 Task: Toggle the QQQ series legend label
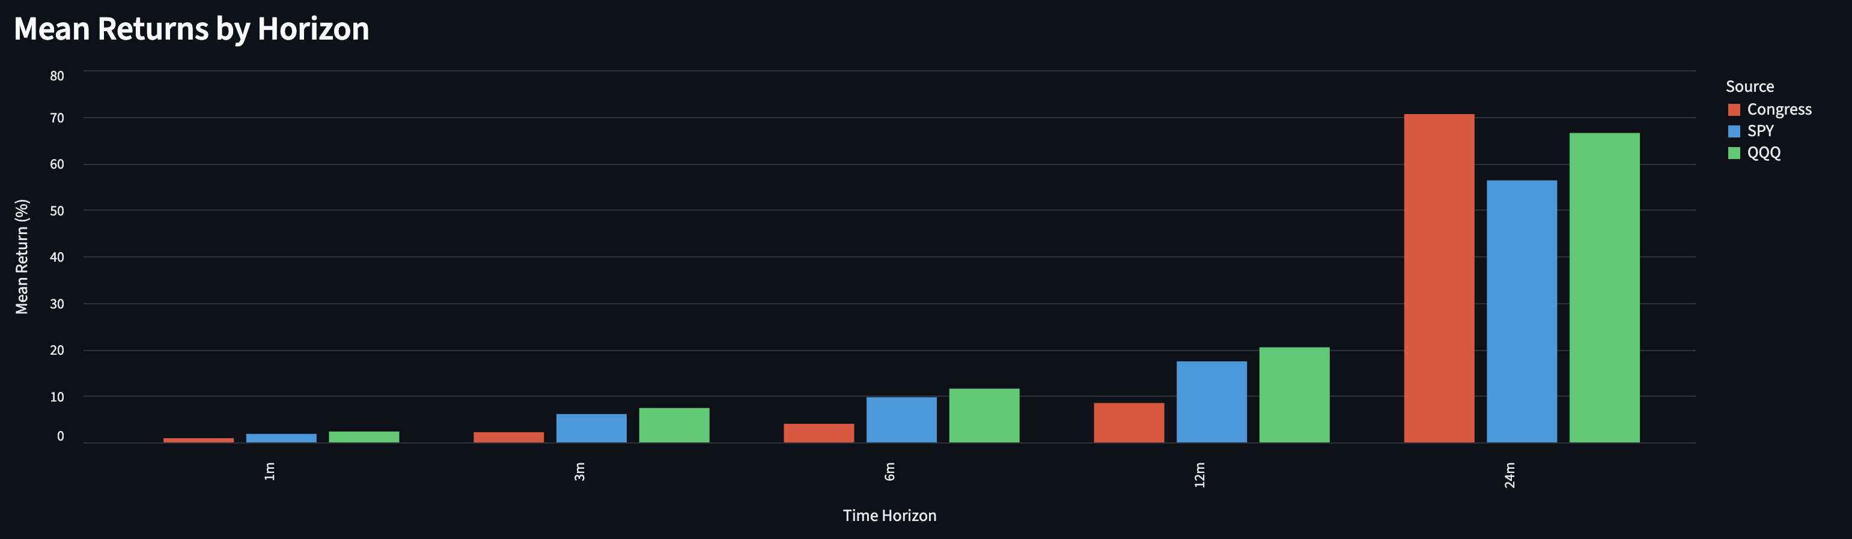coord(1764,153)
